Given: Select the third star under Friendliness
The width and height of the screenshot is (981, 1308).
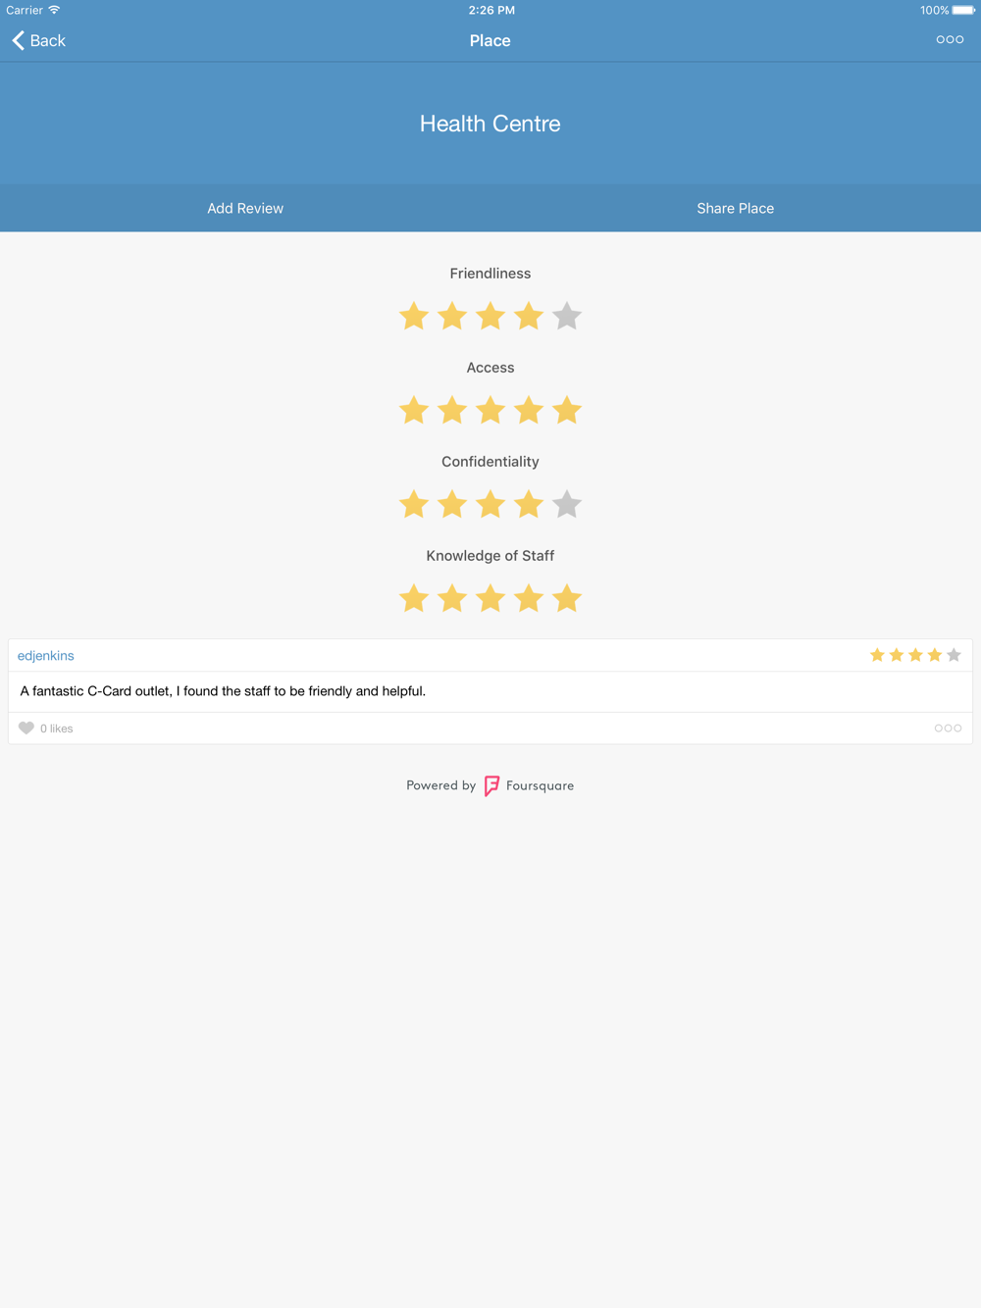Looking at the screenshot, I should 490,316.
